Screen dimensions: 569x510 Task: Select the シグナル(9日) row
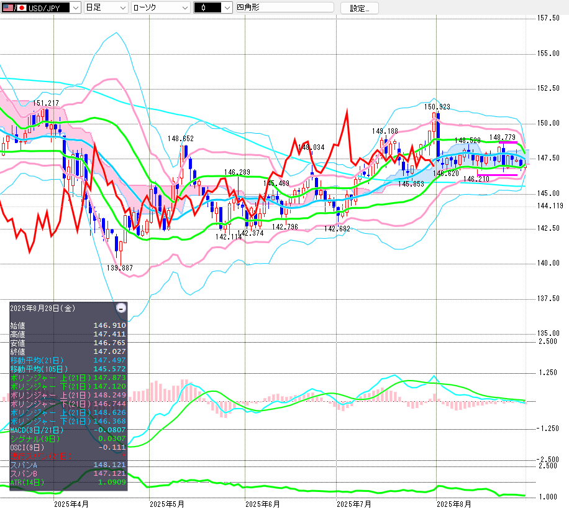pyautogui.click(x=68, y=439)
